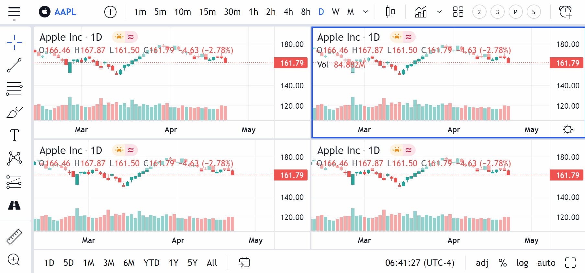Expand the more timeframes dropdown arrow

click(x=366, y=12)
